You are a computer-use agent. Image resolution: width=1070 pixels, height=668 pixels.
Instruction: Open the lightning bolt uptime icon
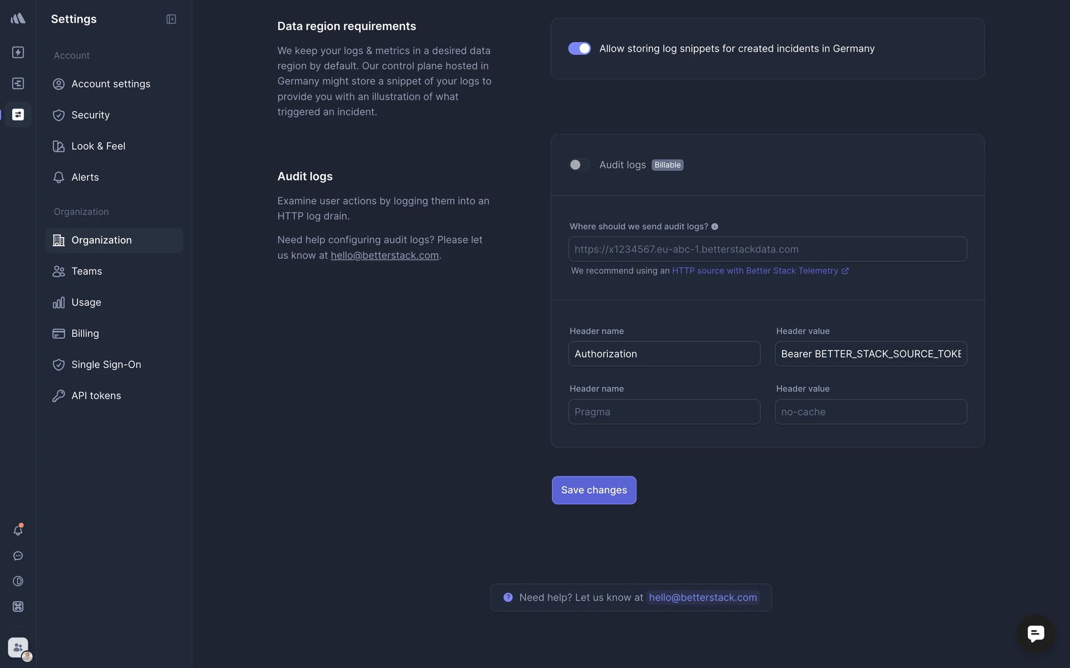18,52
